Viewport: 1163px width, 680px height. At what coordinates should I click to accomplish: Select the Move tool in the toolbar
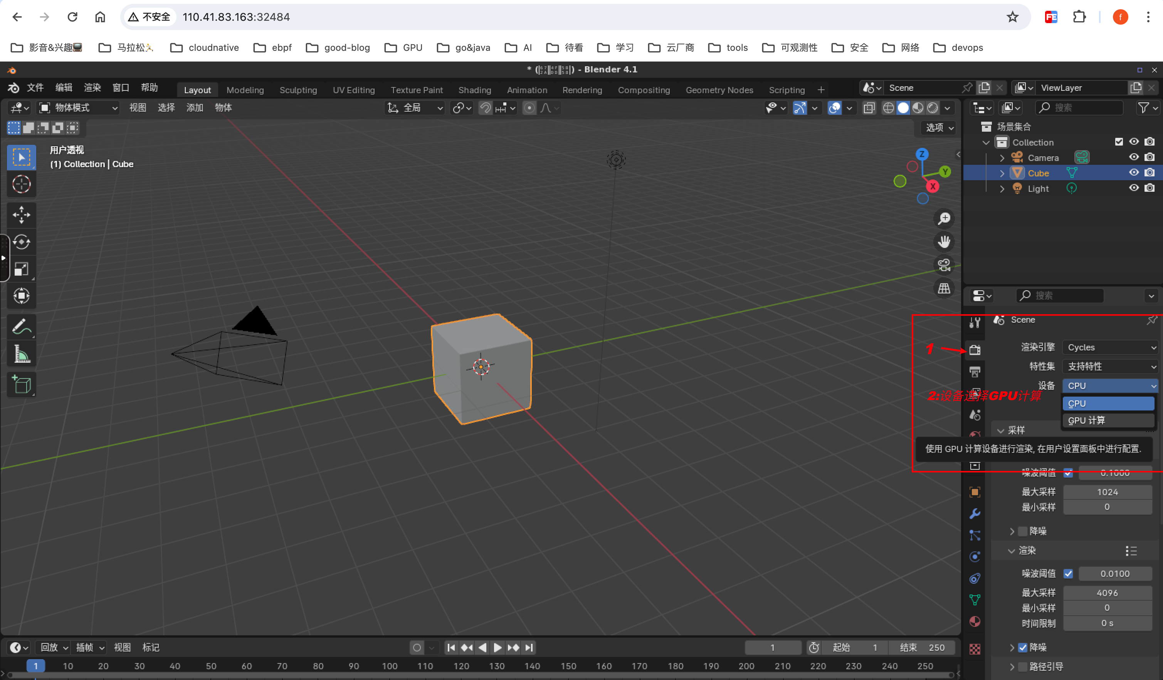[x=21, y=215]
